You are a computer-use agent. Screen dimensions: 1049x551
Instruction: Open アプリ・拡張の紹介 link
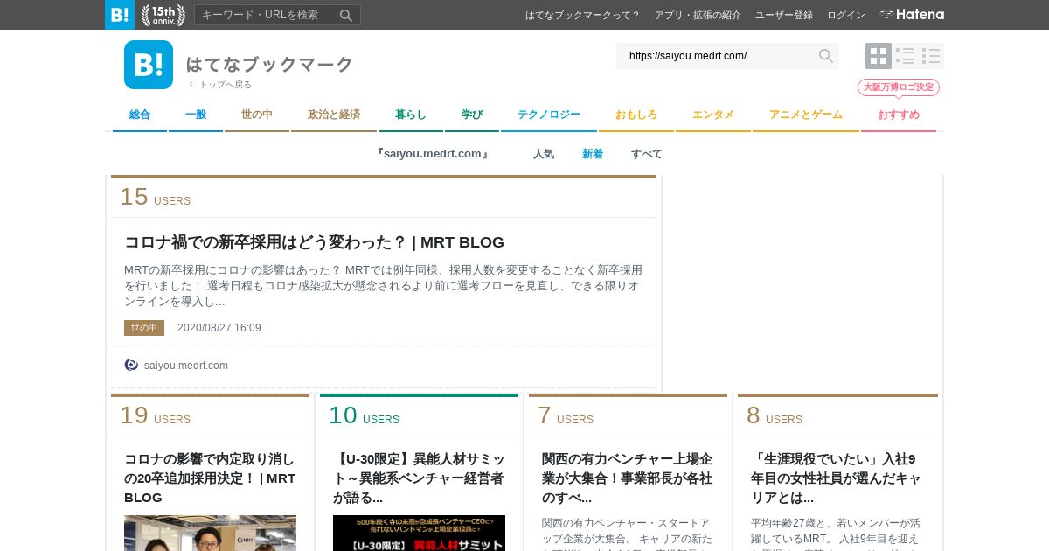pos(698,15)
